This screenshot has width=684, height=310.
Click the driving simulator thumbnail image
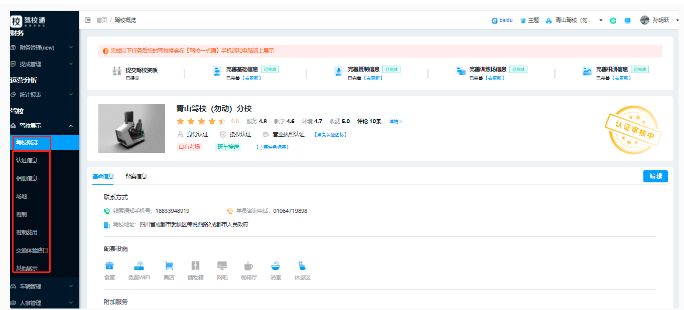(131, 129)
